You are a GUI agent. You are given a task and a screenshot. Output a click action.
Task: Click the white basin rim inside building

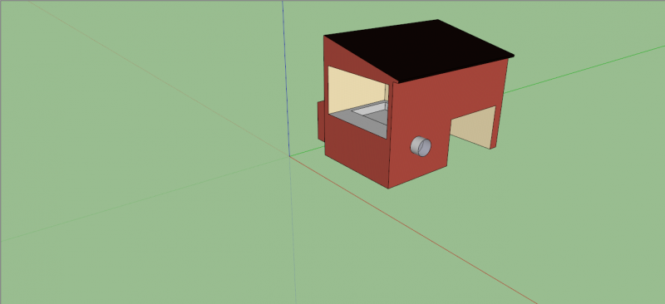click(x=370, y=109)
